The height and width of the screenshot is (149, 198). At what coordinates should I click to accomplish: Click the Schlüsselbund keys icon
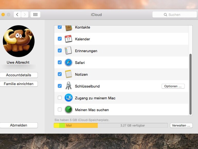(68, 86)
